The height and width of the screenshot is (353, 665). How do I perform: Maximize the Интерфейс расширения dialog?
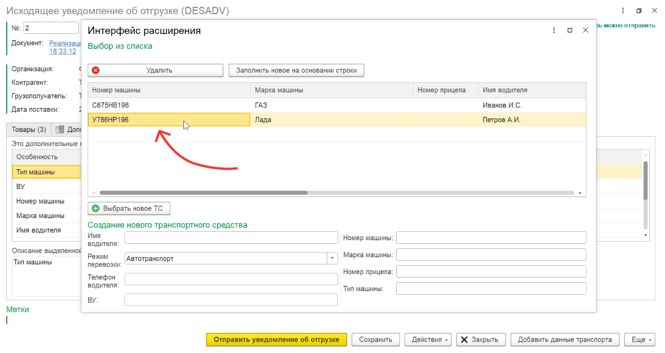coord(570,30)
